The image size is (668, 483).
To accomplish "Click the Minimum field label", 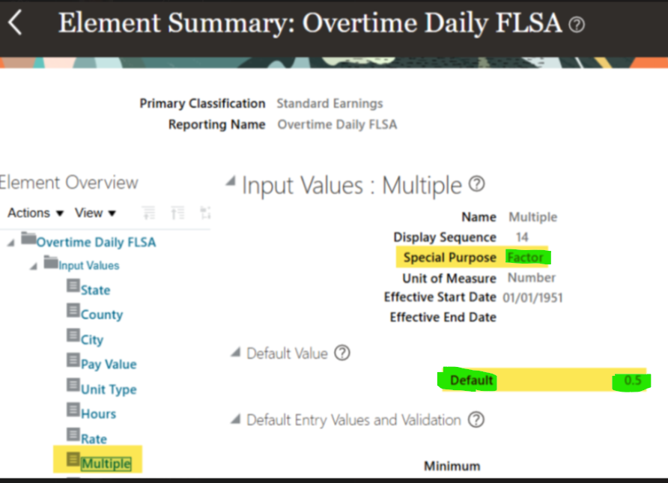I will (x=452, y=466).
